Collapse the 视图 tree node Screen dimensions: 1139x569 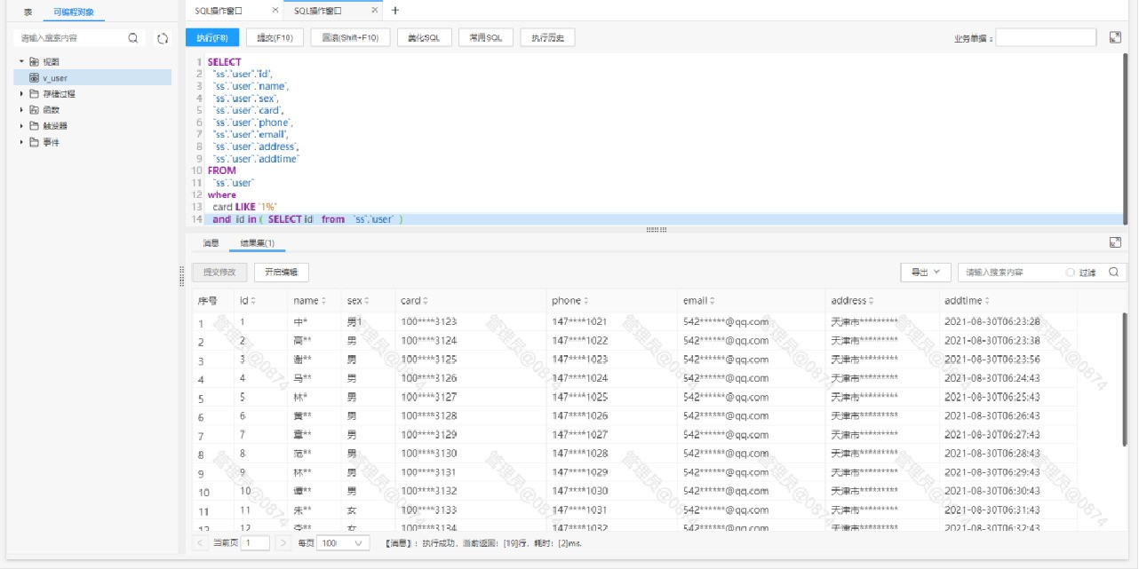[22, 61]
